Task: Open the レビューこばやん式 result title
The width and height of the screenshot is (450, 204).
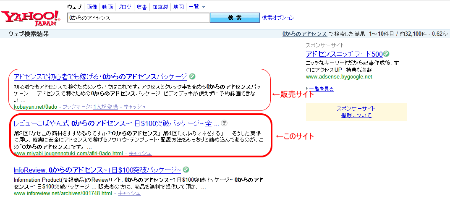Action: click(117, 123)
